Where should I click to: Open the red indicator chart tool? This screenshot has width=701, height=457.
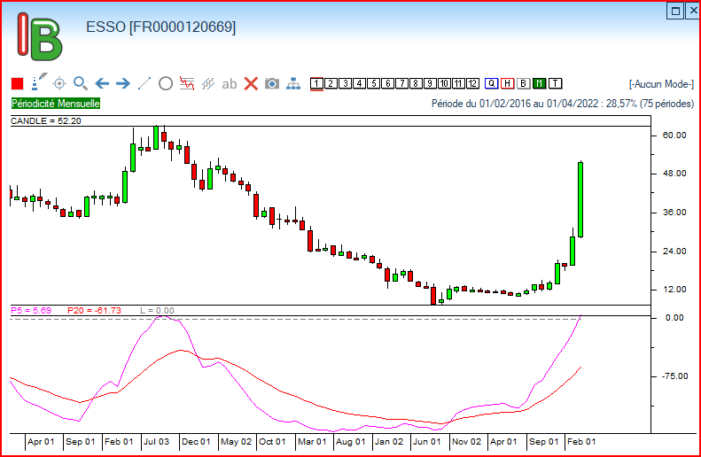tap(187, 83)
